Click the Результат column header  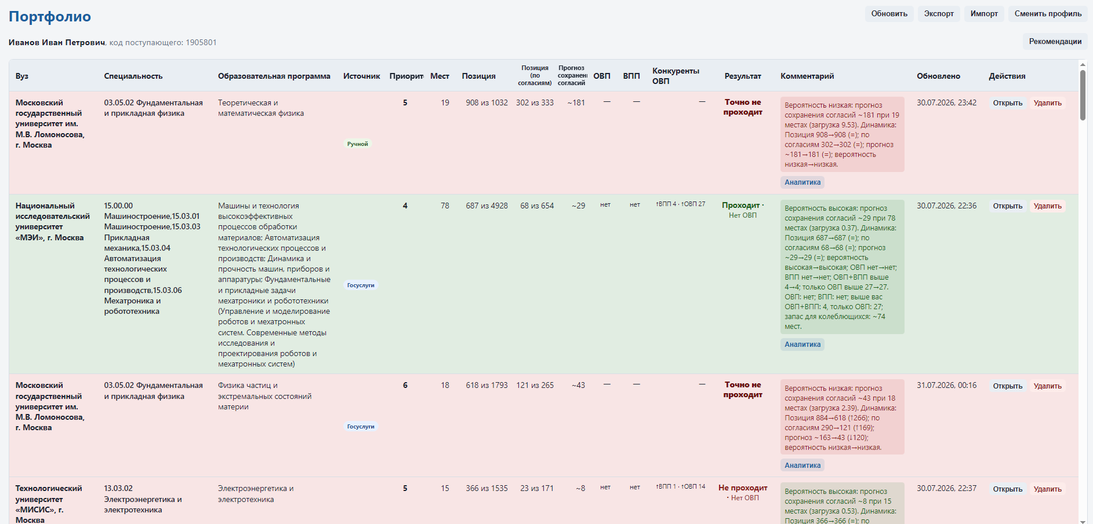(x=742, y=76)
